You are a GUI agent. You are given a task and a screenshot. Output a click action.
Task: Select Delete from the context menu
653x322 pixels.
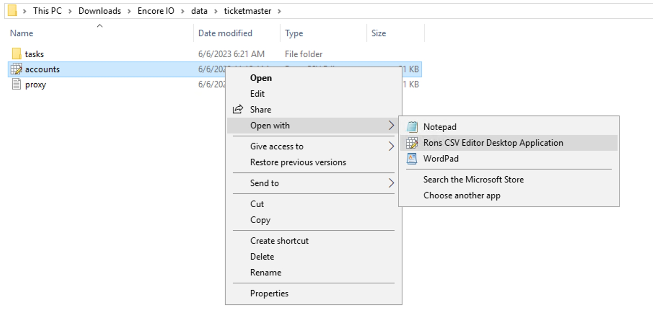[x=262, y=257]
